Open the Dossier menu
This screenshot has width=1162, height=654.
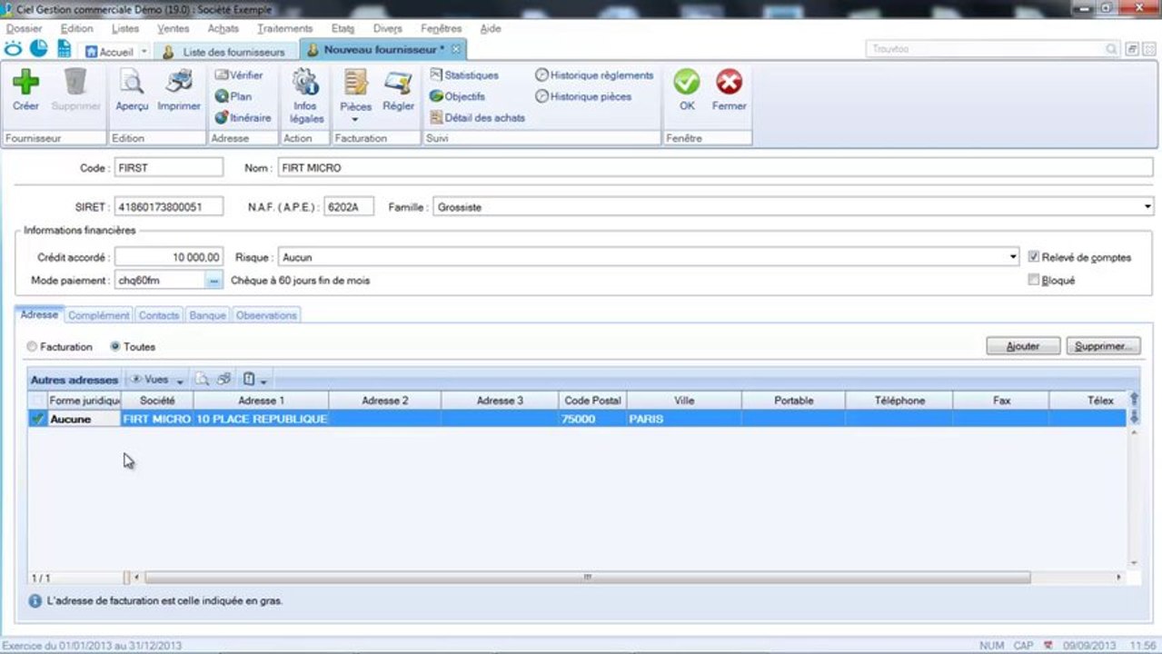click(x=24, y=28)
